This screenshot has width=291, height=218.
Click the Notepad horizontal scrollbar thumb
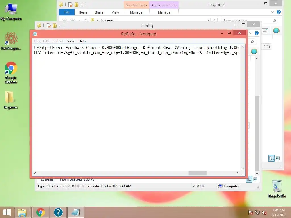coord(198,173)
